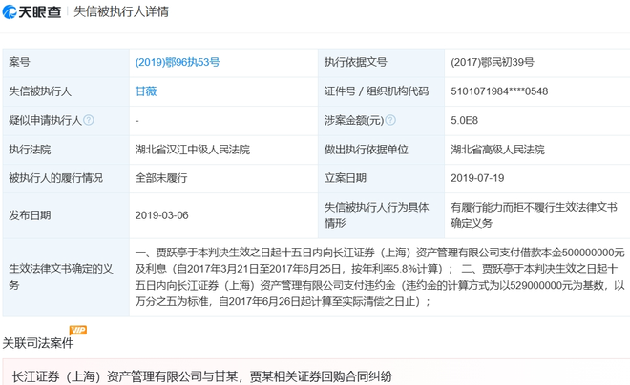Click execution basis number (2017)鄂民初39号
630x385 pixels.
coord(492,62)
